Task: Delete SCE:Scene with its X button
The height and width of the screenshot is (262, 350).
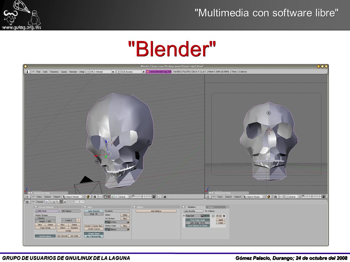Action: coord(144,72)
